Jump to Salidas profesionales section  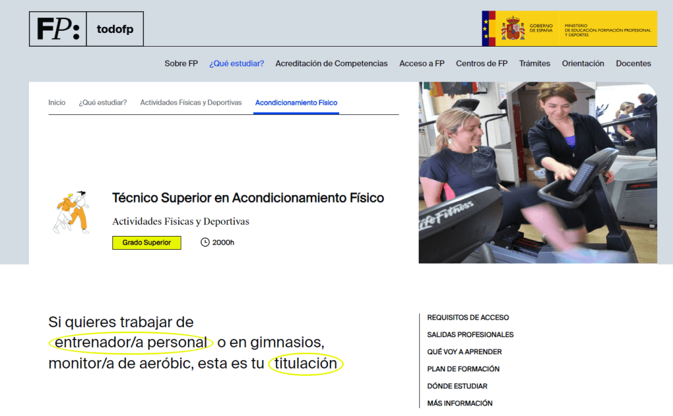coord(470,335)
